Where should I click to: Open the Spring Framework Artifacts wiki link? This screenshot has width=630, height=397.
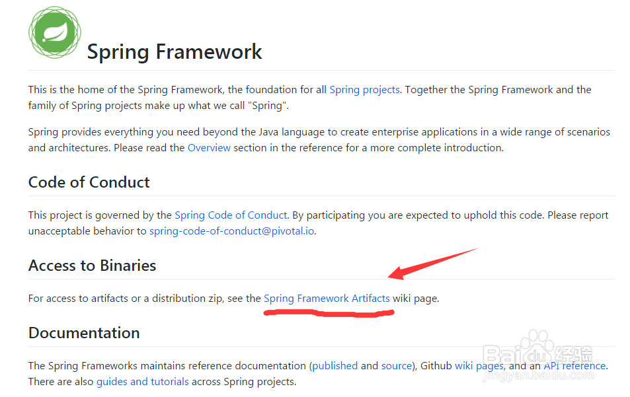pos(327,299)
